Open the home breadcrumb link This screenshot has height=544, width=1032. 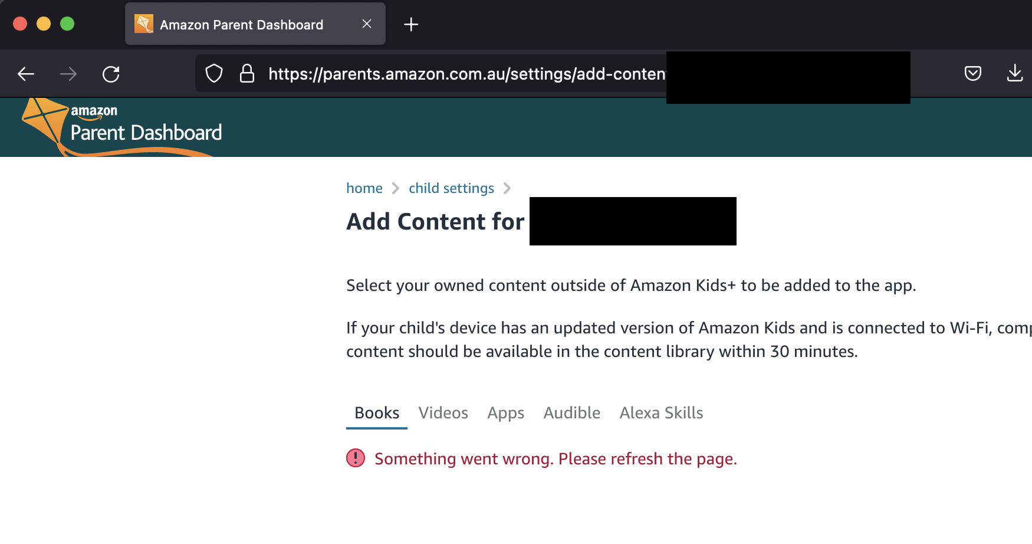point(364,188)
